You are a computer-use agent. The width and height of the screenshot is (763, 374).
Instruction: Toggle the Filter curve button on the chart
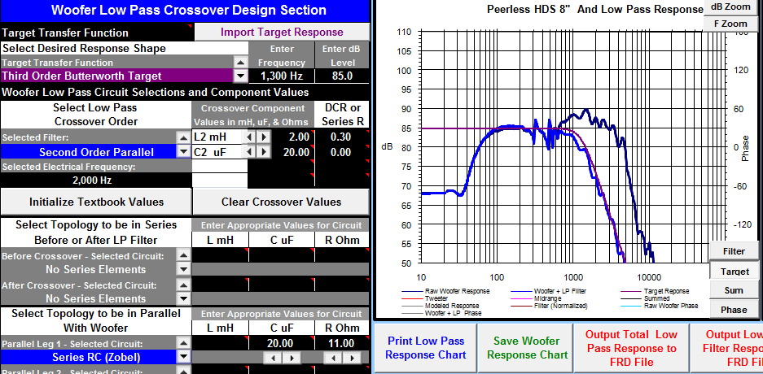pyautogui.click(x=734, y=251)
